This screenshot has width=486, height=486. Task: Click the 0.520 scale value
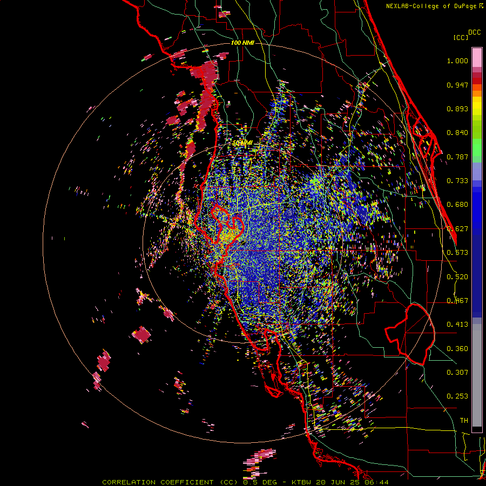click(457, 277)
